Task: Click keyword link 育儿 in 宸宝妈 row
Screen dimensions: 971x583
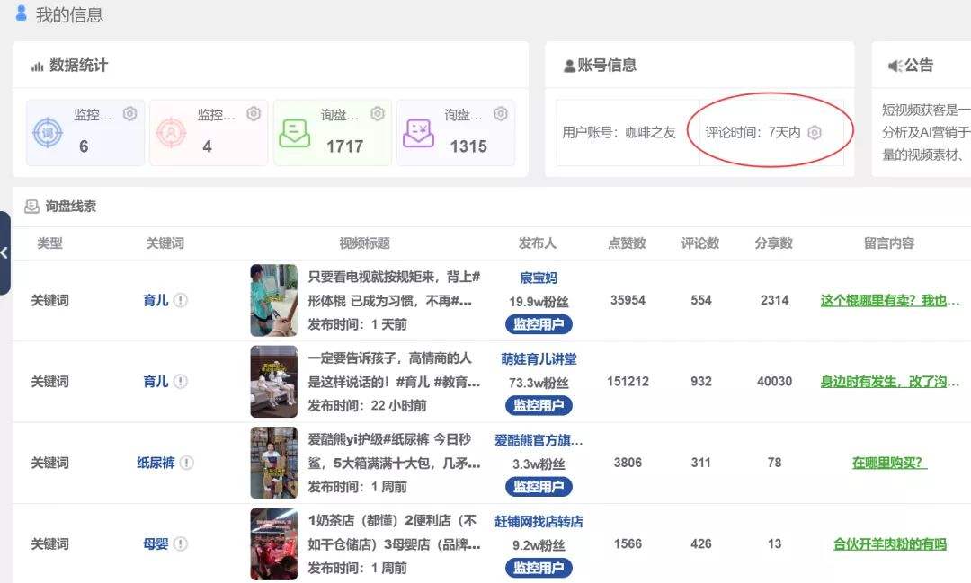Action: (x=156, y=300)
